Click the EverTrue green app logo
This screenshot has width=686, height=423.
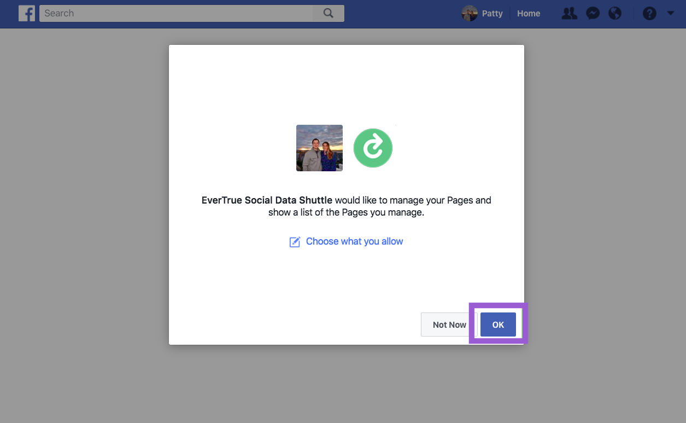tap(373, 148)
